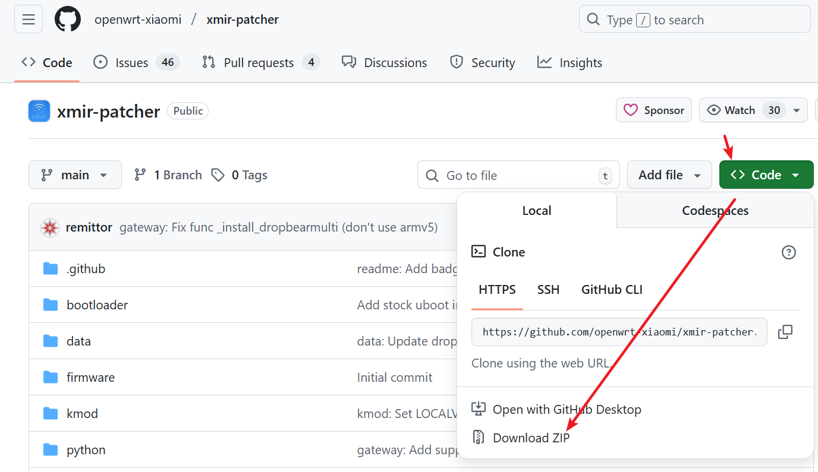
Task: Click the xmir-patcher repository avatar icon
Action: pos(39,111)
